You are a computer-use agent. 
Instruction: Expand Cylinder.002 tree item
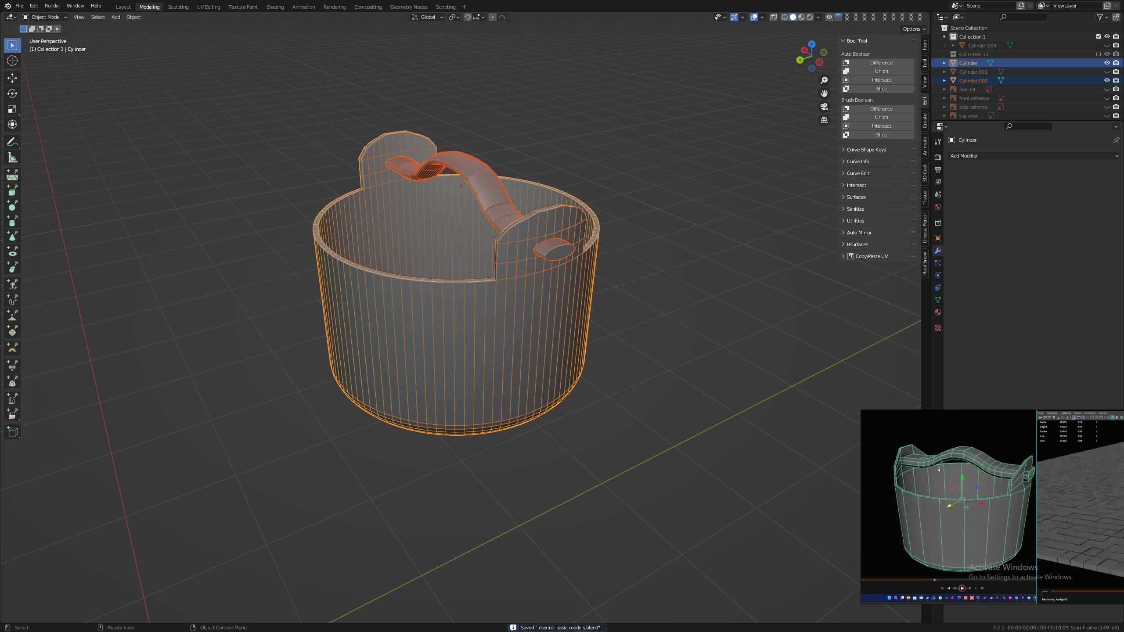click(x=944, y=80)
